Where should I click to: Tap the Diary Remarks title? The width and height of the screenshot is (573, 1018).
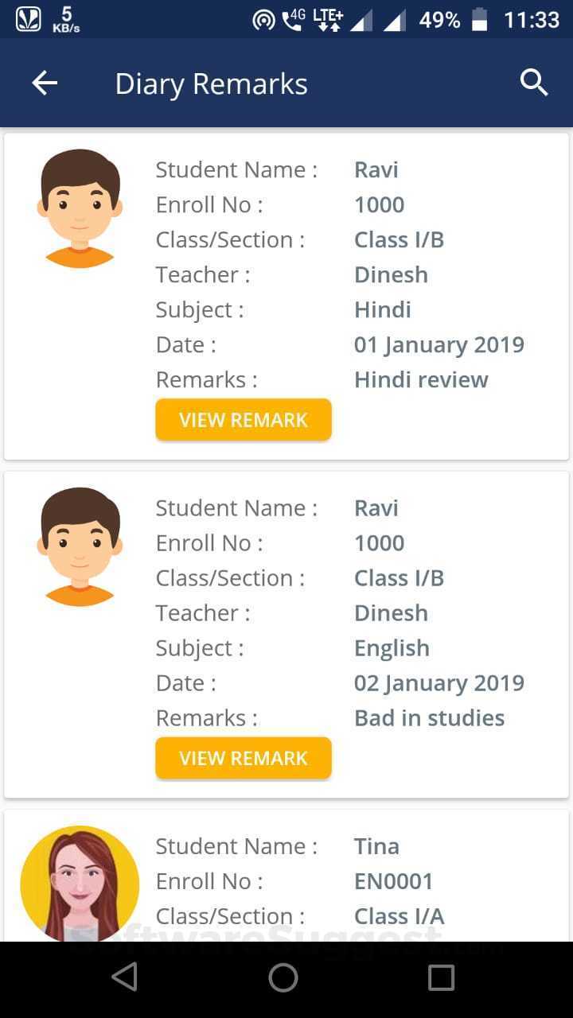point(211,84)
